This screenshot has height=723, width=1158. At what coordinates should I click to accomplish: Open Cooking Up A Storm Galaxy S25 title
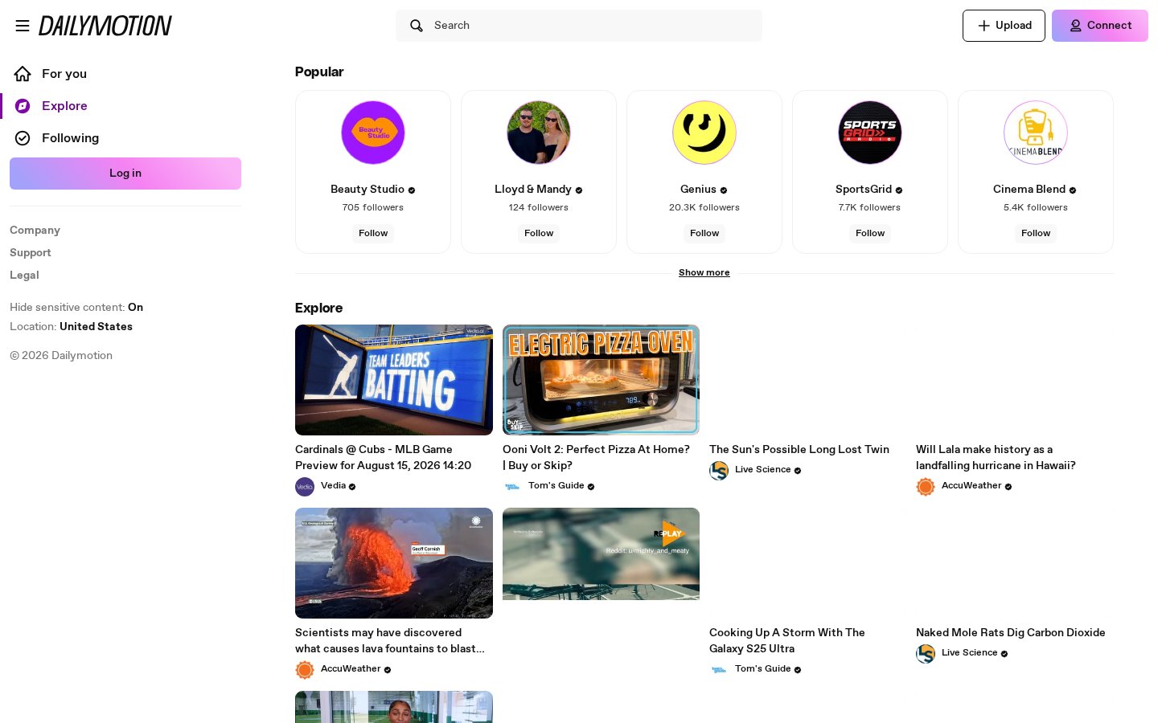[x=787, y=640]
